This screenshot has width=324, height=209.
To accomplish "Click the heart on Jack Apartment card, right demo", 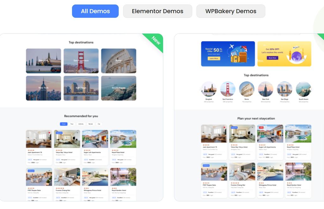I will point(224,127).
